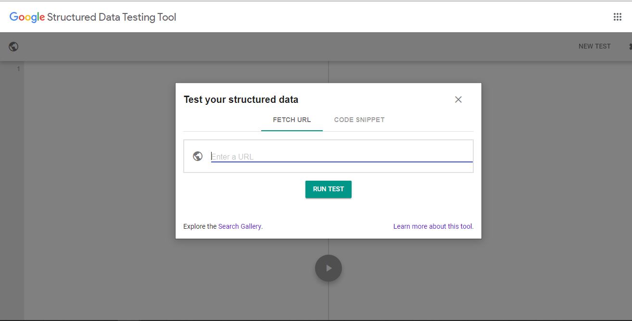Open the settings gear at the toolbar's right edge

click(630, 47)
